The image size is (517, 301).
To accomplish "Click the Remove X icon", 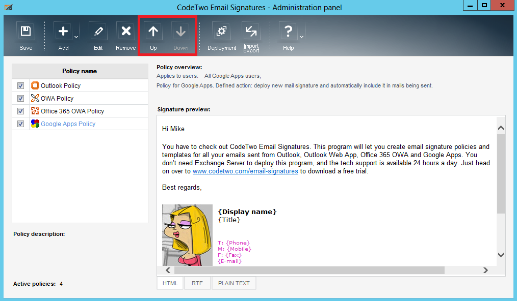I will tap(125, 32).
